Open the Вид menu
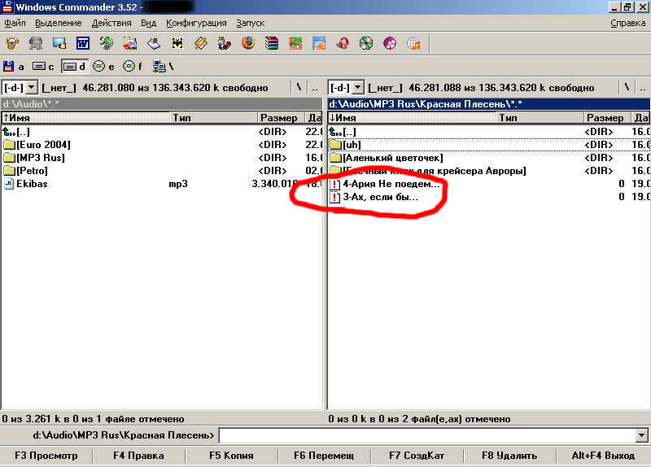 point(148,24)
